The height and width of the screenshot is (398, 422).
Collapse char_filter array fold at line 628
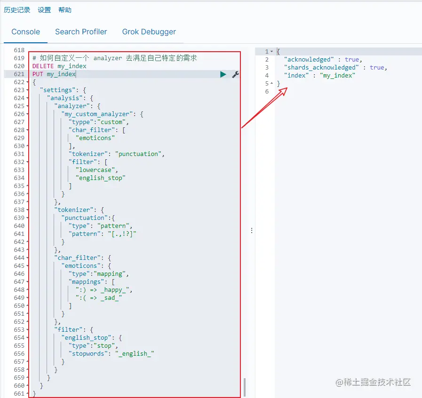point(27,130)
